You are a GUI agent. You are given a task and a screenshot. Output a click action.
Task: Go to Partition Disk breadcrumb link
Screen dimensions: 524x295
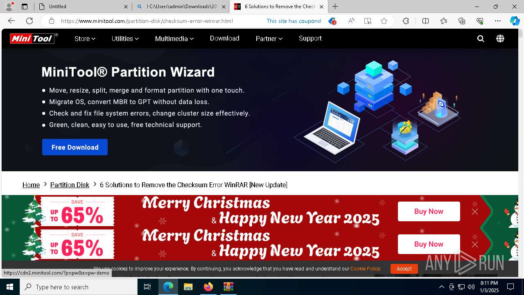tap(70, 185)
